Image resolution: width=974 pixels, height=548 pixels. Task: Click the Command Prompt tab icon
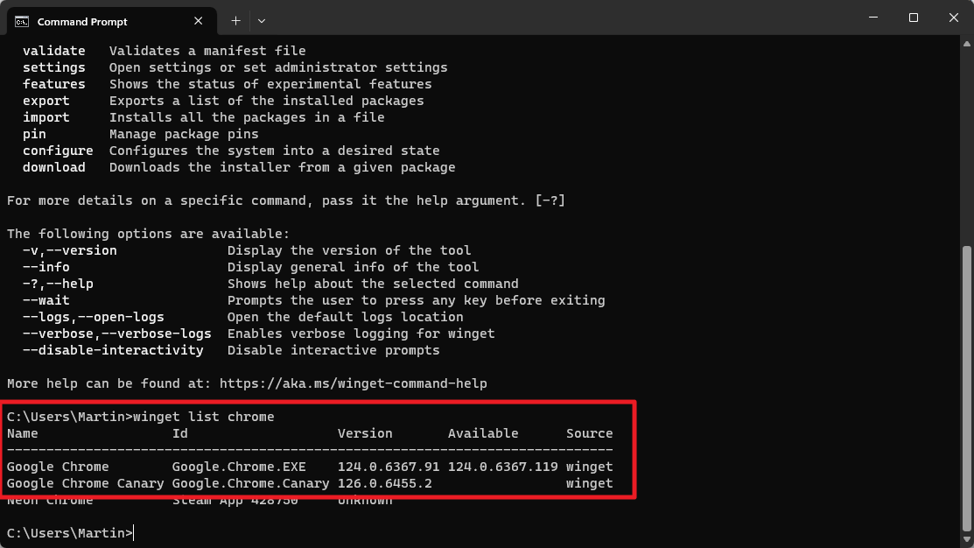(x=23, y=21)
